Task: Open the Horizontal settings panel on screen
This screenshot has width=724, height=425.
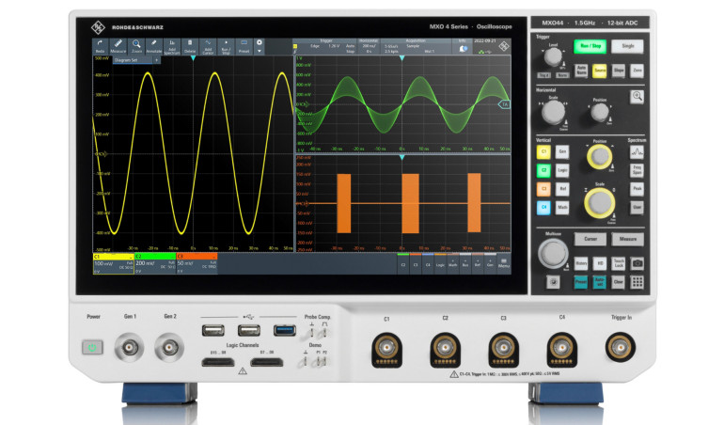Action: click(x=369, y=47)
